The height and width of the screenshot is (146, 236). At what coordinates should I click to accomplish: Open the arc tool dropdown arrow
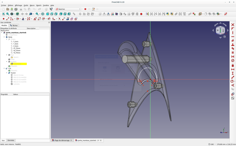point(14,19)
